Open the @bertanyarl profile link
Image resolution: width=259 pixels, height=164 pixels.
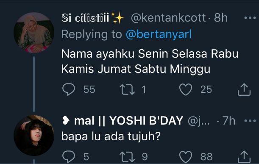point(159,34)
